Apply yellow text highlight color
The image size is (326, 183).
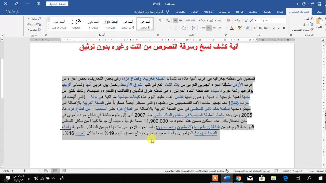click(x=240, y=28)
